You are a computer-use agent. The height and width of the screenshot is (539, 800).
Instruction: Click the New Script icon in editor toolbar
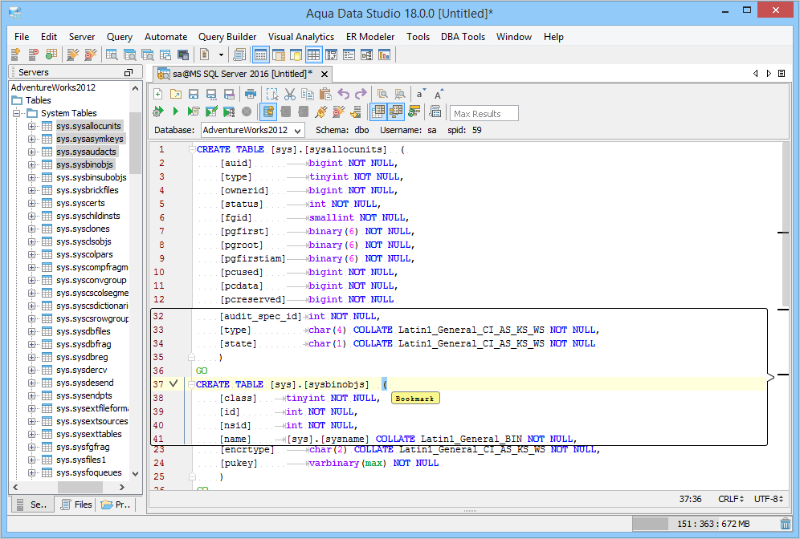click(158, 94)
